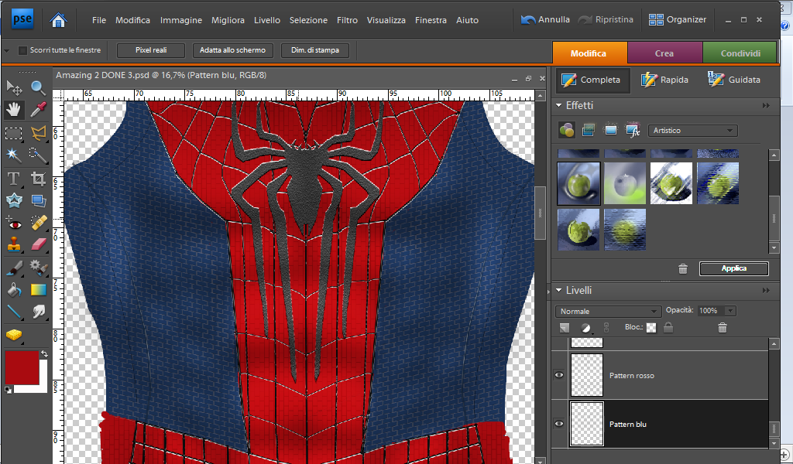Click the Pixel reali button

point(151,50)
